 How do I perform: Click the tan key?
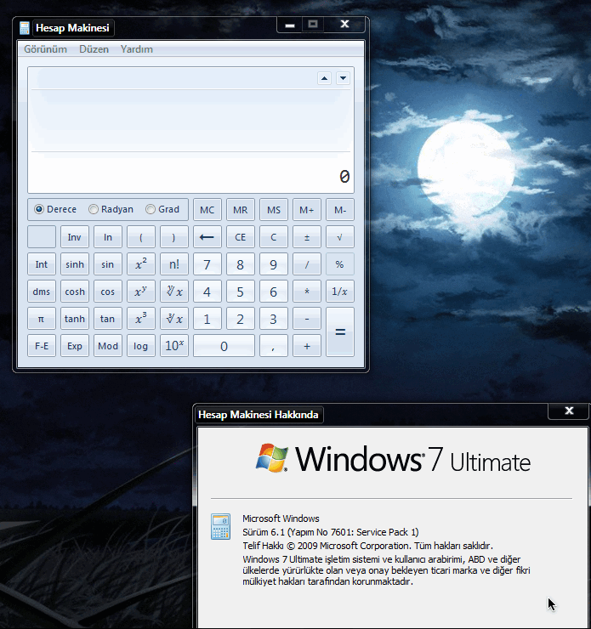coord(108,319)
